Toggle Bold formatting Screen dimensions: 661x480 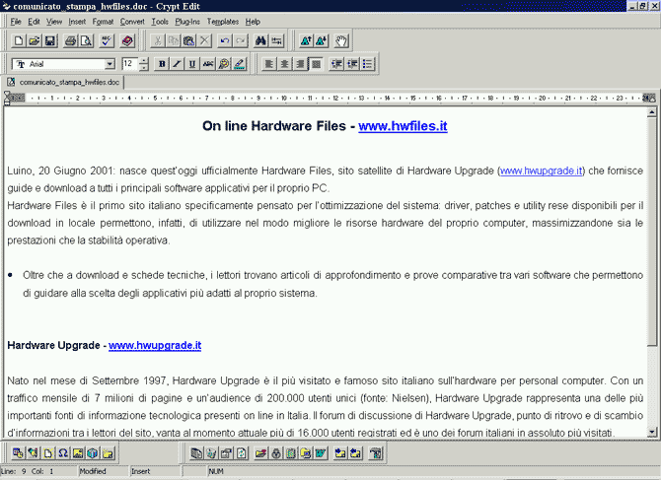162,64
